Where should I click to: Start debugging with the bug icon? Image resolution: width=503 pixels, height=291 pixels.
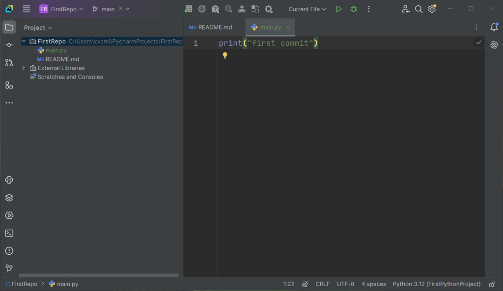coord(354,9)
